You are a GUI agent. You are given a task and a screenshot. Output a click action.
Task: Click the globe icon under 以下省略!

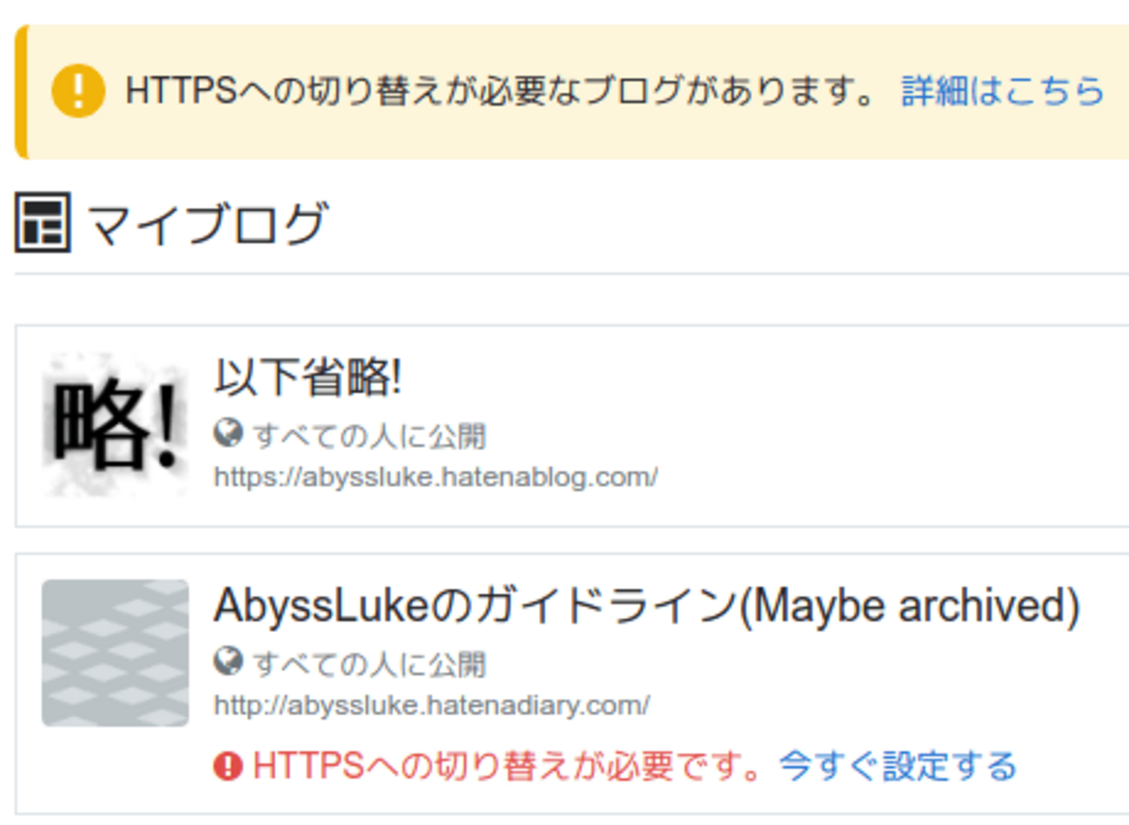(228, 432)
